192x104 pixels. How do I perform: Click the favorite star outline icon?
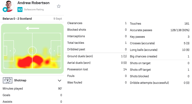click(59, 6)
